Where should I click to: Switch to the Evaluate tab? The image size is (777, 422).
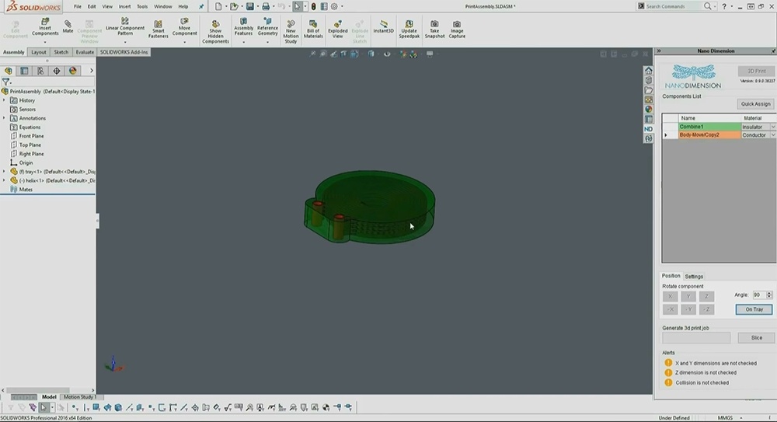(85, 52)
